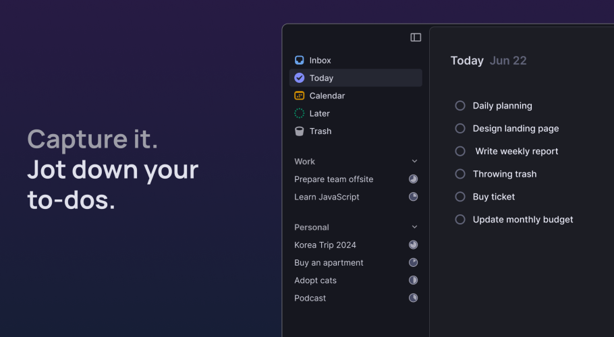Mark Daily planning task as complete
The width and height of the screenshot is (614, 337).
pyautogui.click(x=460, y=106)
